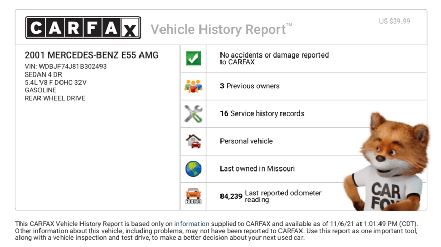The height and width of the screenshot is (247, 441).
Task: Click the wrench and screwdriver service icon
Action: coord(193,113)
